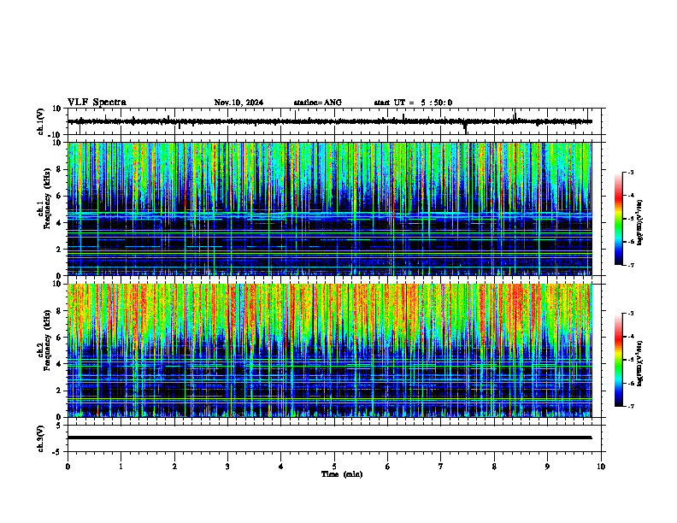
Task: Click inside the ch.1 spectrogram panel
Action: [x=330, y=209]
